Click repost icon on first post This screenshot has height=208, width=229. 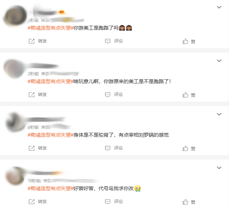[32, 41]
